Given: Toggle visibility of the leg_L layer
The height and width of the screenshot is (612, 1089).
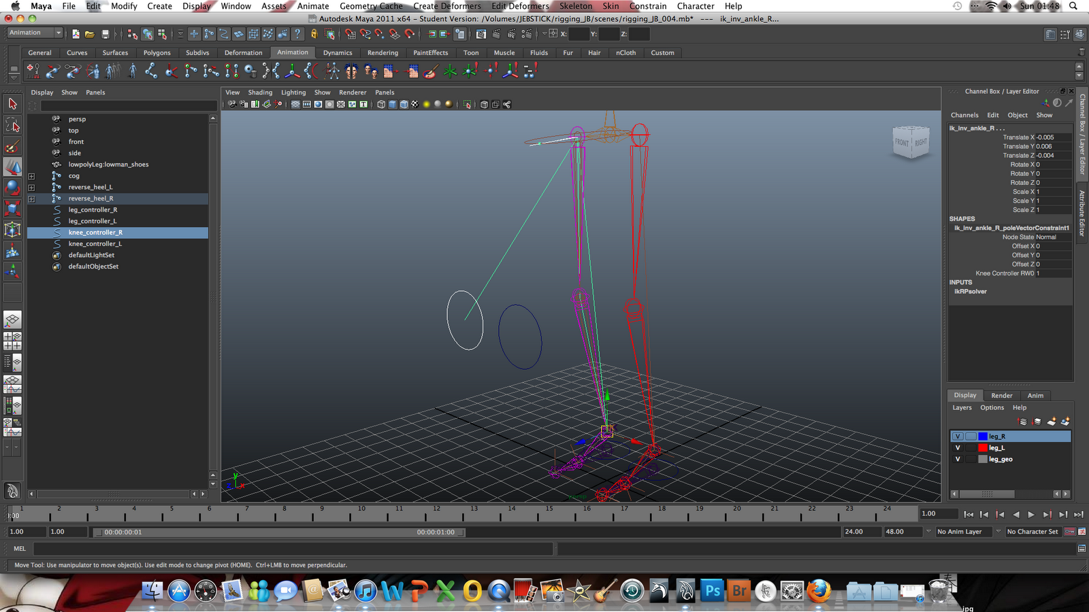Looking at the screenshot, I should [958, 447].
